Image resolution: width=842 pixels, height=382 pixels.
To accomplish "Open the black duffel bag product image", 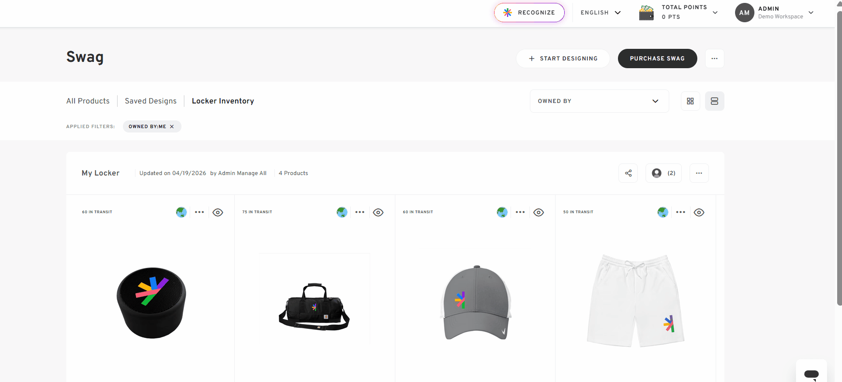I will pos(314,307).
